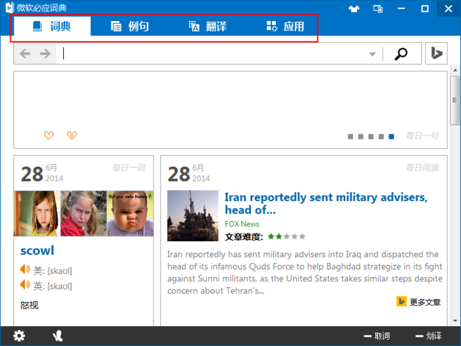Like the daily sentence with heart icon
Image resolution: width=461 pixels, height=346 pixels.
pos(49,135)
